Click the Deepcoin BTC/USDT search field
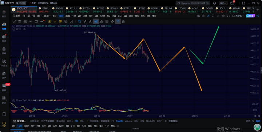 [x=193, y=3]
